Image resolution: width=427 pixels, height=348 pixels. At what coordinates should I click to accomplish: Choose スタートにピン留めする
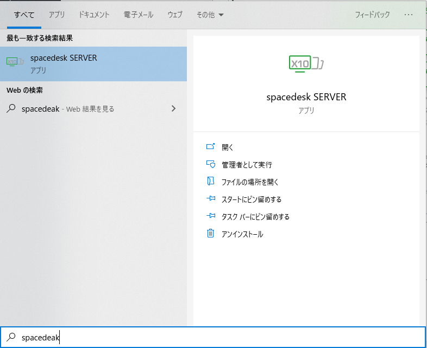click(x=252, y=199)
